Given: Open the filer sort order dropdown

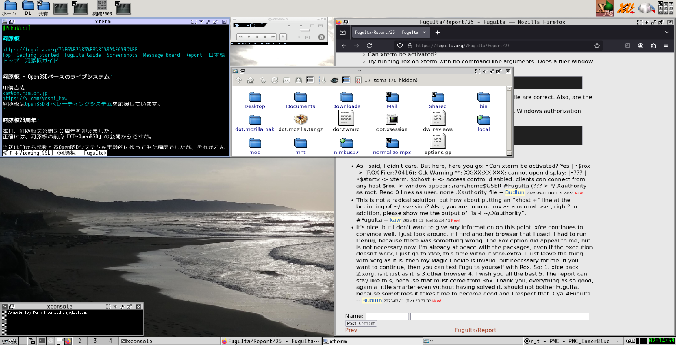Looking at the screenshot, I should [322, 80].
